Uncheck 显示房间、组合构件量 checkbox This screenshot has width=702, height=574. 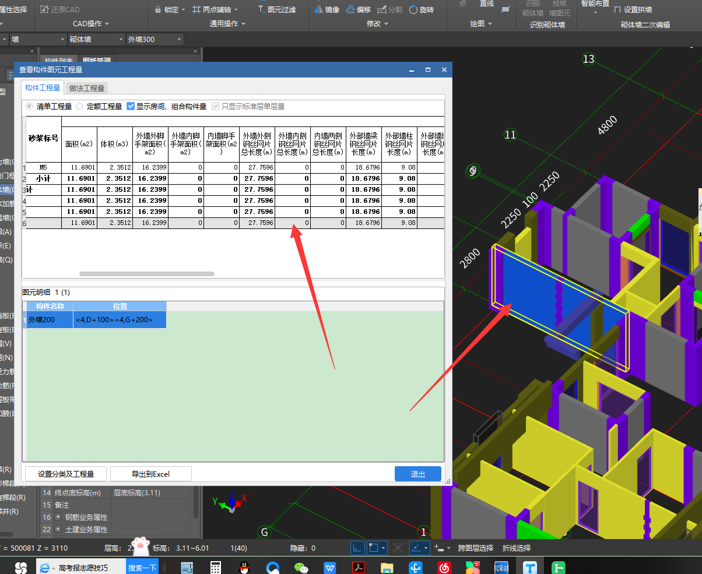tap(131, 106)
